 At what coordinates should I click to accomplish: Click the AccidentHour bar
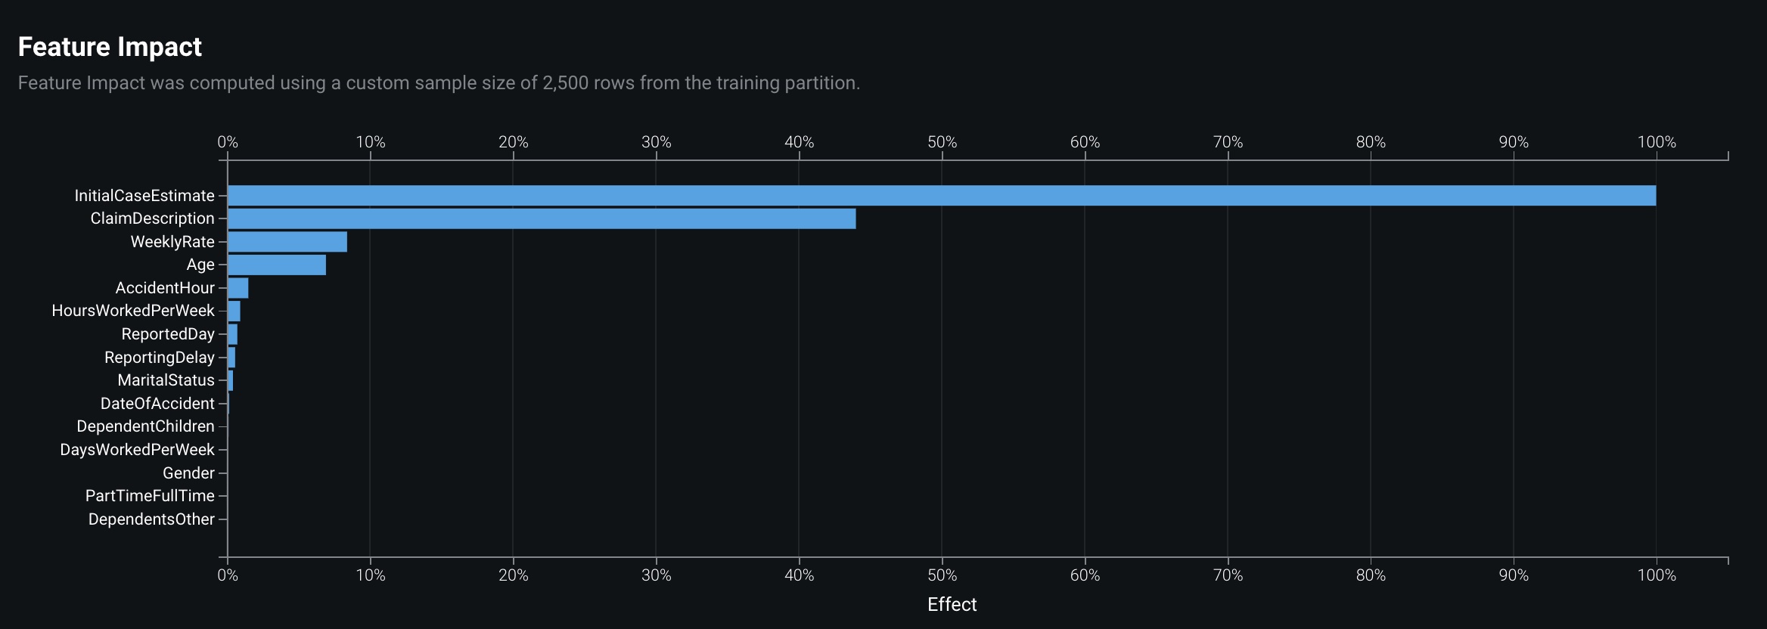point(238,288)
